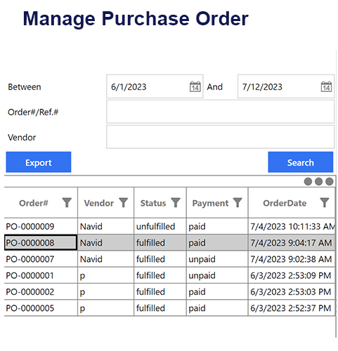The width and height of the screenshot is (338, 351).
Task: Select order PO-0000009 row
Action: click(x=170, y=226)
